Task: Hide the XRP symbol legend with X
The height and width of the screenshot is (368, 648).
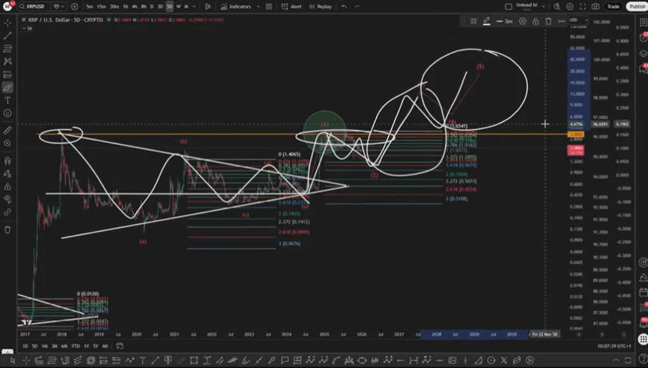Action: [x=23, y=20]
